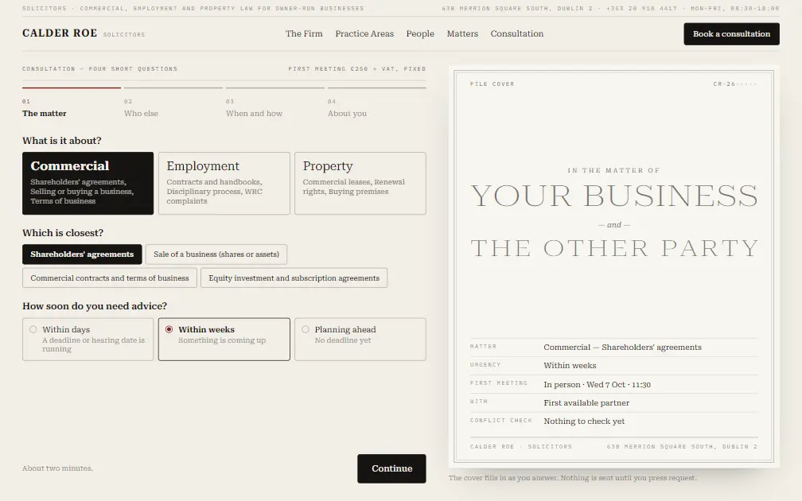
Task: Select the Employment matter card
Action: coord(224,183)
